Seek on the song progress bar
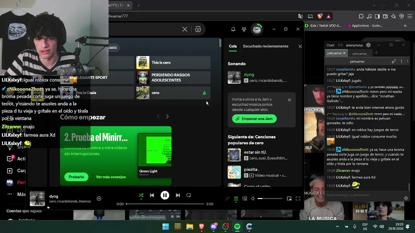Viewport: 415px width, 233px height. [165, 204]
